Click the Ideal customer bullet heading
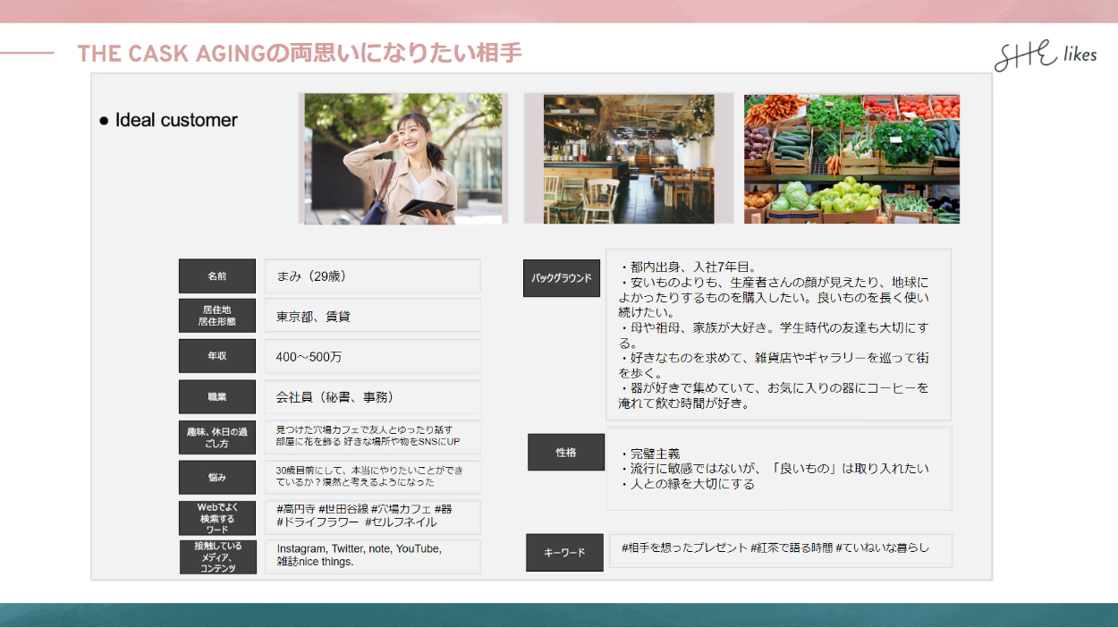Viewport: 1118px width, 628px height. [169, 121]
